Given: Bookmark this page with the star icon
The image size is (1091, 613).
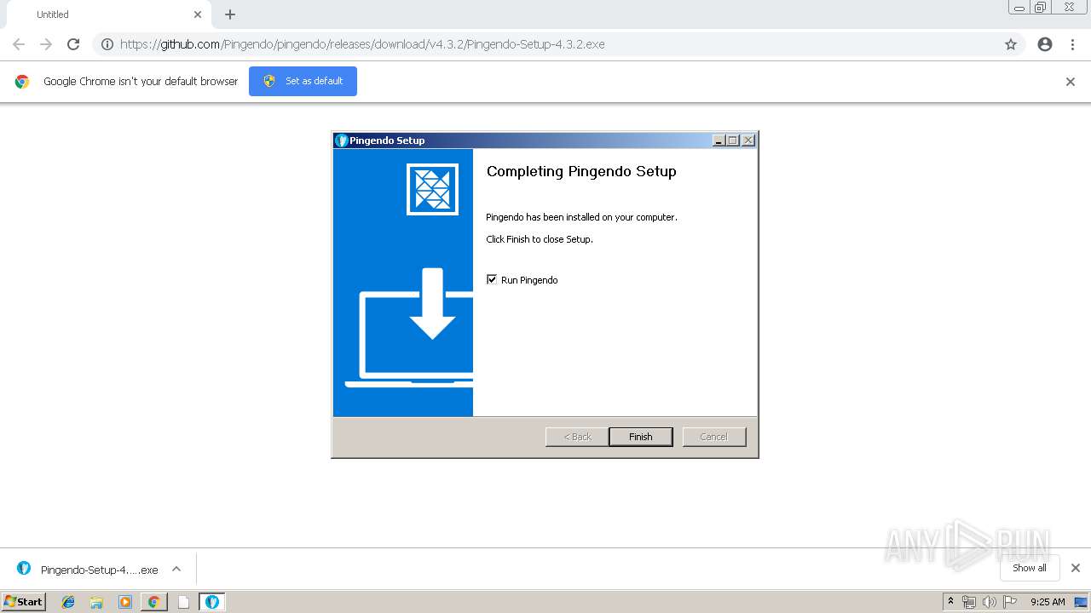Looking at the screenshot, I should pos(1011,44).
